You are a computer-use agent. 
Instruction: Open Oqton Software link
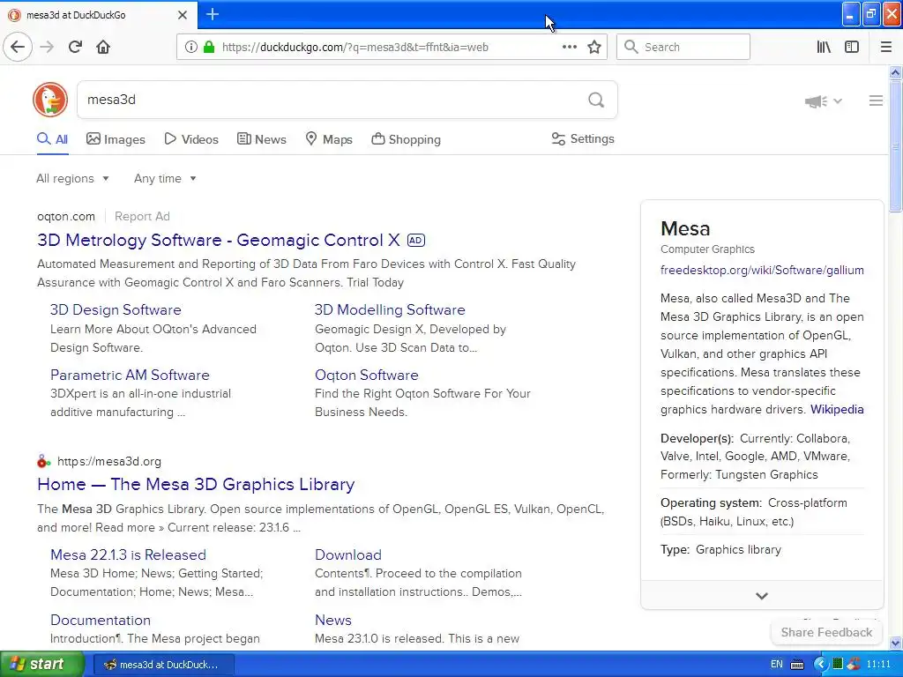pos(366,375)
